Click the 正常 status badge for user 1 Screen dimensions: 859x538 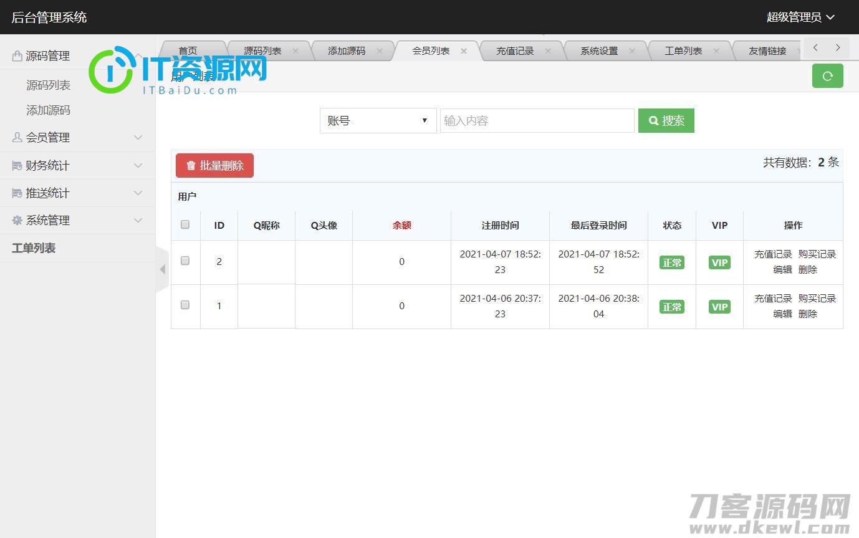tap(672, 307)
